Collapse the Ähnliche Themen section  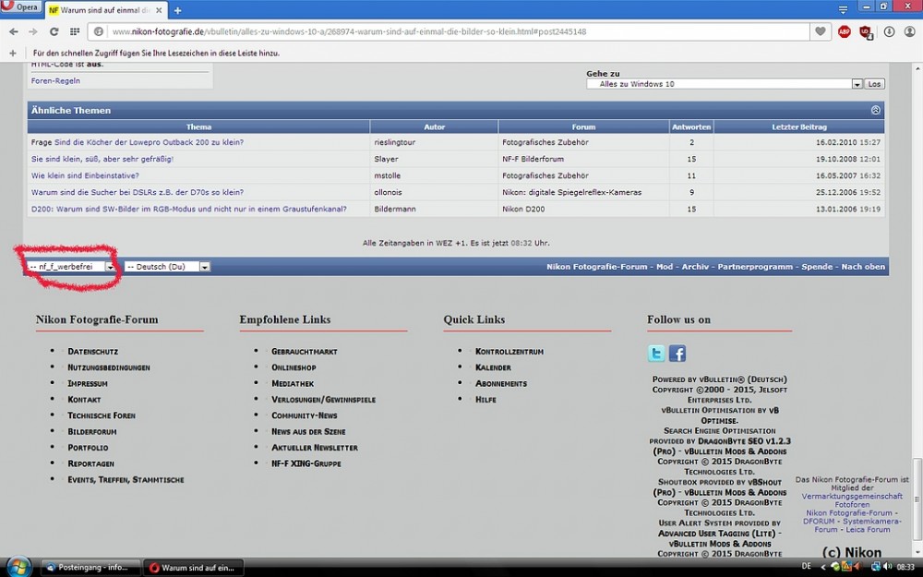tap(875, 110)
